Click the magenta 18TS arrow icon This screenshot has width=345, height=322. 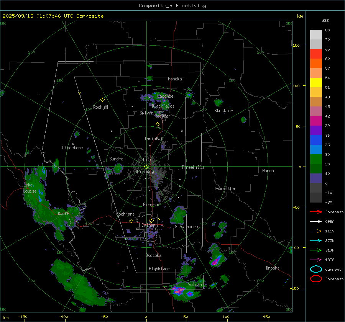click(316, 260)
